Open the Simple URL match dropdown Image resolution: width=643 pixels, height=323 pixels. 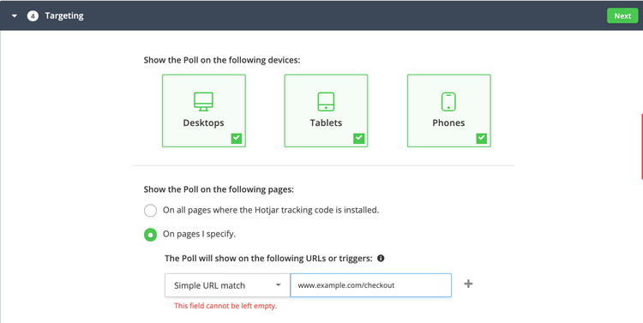[227, 285]
